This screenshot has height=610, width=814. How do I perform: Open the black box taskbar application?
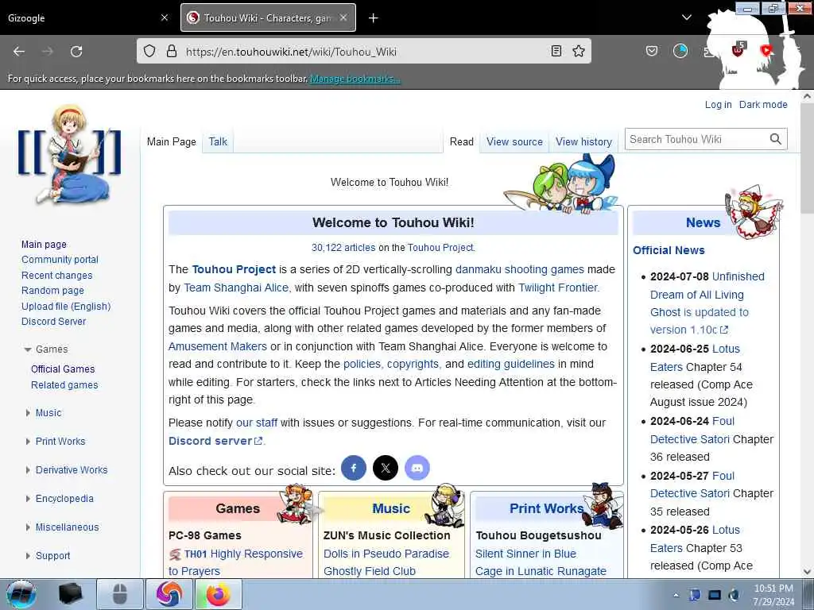pos(71,594)
